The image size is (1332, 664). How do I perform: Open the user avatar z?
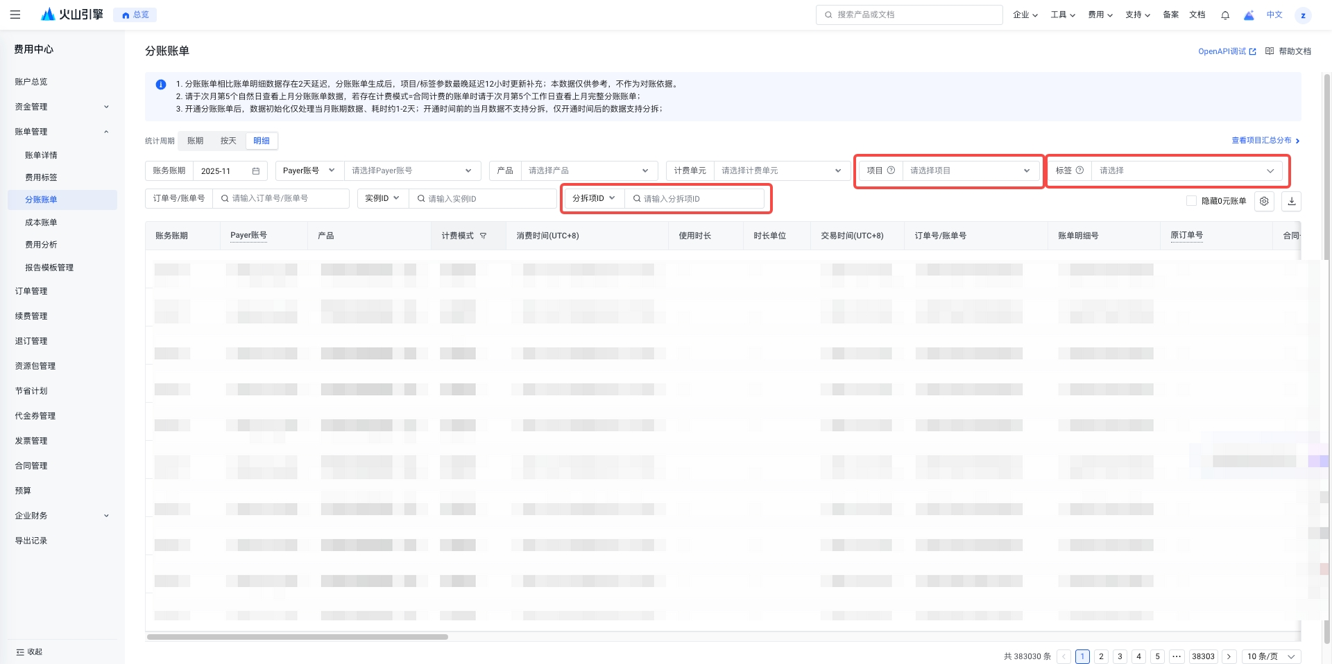(x=1303, y=15)
